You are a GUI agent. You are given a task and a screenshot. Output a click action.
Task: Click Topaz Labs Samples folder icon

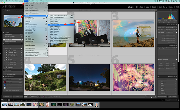coord(6,61)
